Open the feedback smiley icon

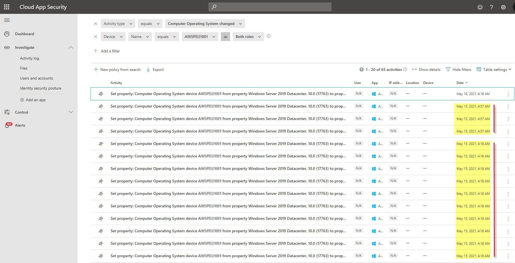pos(480,7)
